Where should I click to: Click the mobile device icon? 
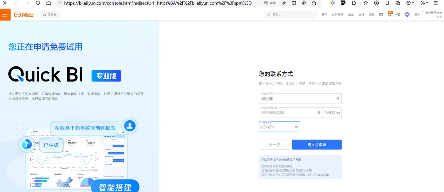[x=387, y=3]
